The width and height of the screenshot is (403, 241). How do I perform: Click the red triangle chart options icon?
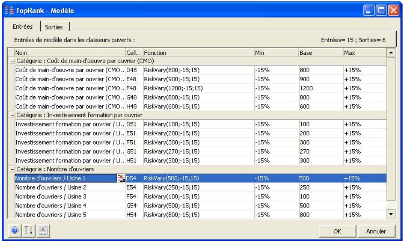coord(43,231)
